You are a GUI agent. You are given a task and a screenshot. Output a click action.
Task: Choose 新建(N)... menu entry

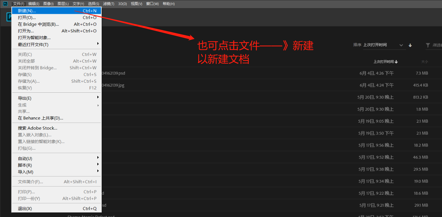(x=56, y=11)
